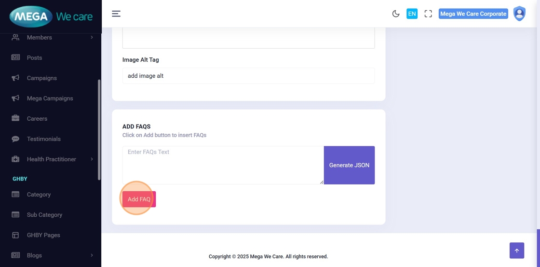Click the Mega We Care Corporate badge
Viewport: 540px width, 267px height.
point(473,14)
